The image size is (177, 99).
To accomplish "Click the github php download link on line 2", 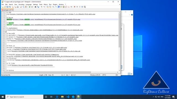I will pyautogui.click(x=53, y=14).
